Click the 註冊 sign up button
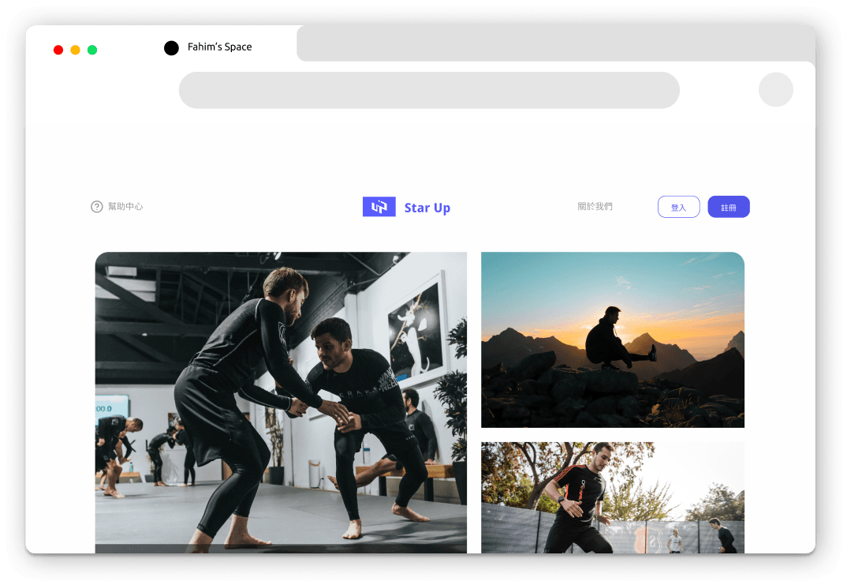The height and width of the screenshot is (585, 847). click(729, 207)
